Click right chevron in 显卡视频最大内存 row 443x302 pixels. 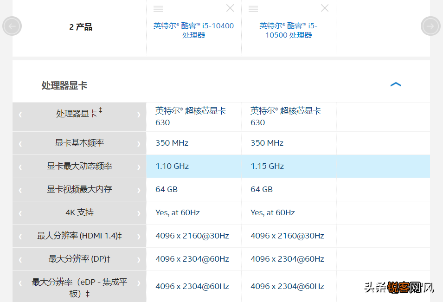coord(138,190)
